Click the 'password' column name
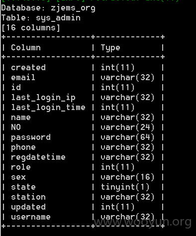The height and width of the screenshot is (236, 196). tap(31, 137)
